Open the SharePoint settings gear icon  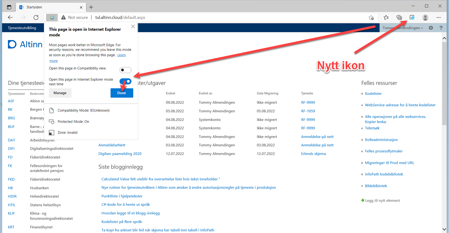(x=431, y=28)
